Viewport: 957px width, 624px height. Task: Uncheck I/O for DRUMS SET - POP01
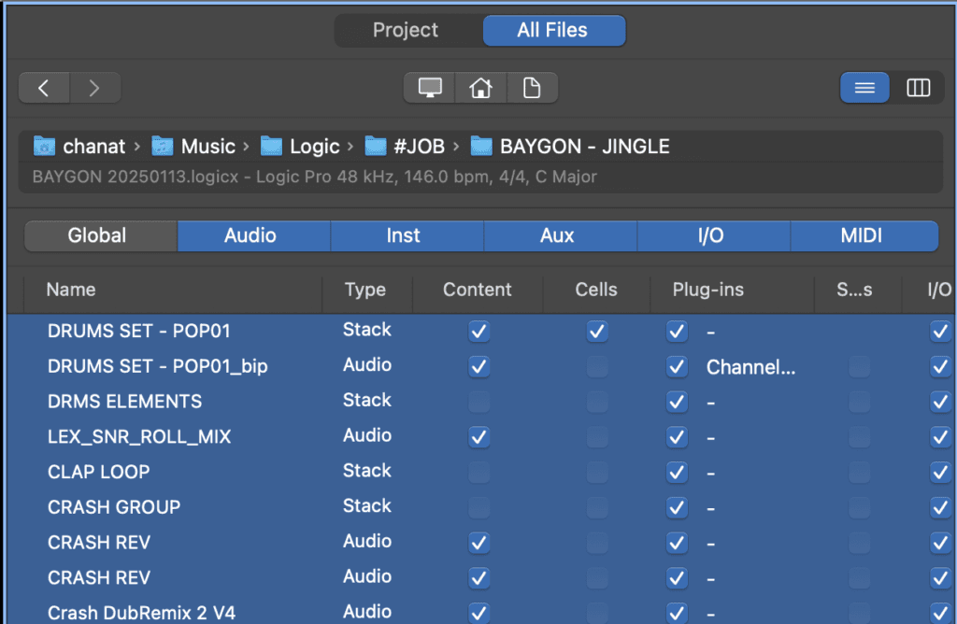pyautogui.click(x=940, y=332)
